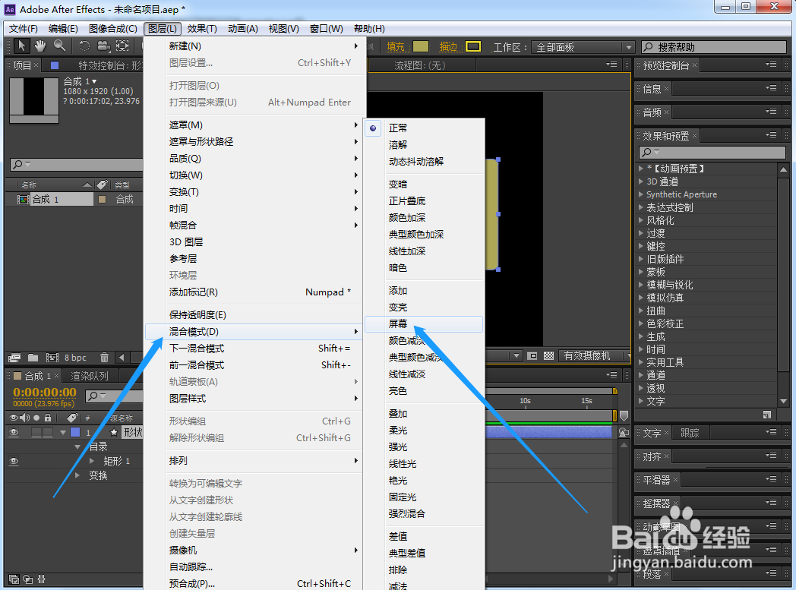Open the timeline panel options menu
Image resolution: width=796 pixels, height=590 pixels.
(x=611, y=375)
